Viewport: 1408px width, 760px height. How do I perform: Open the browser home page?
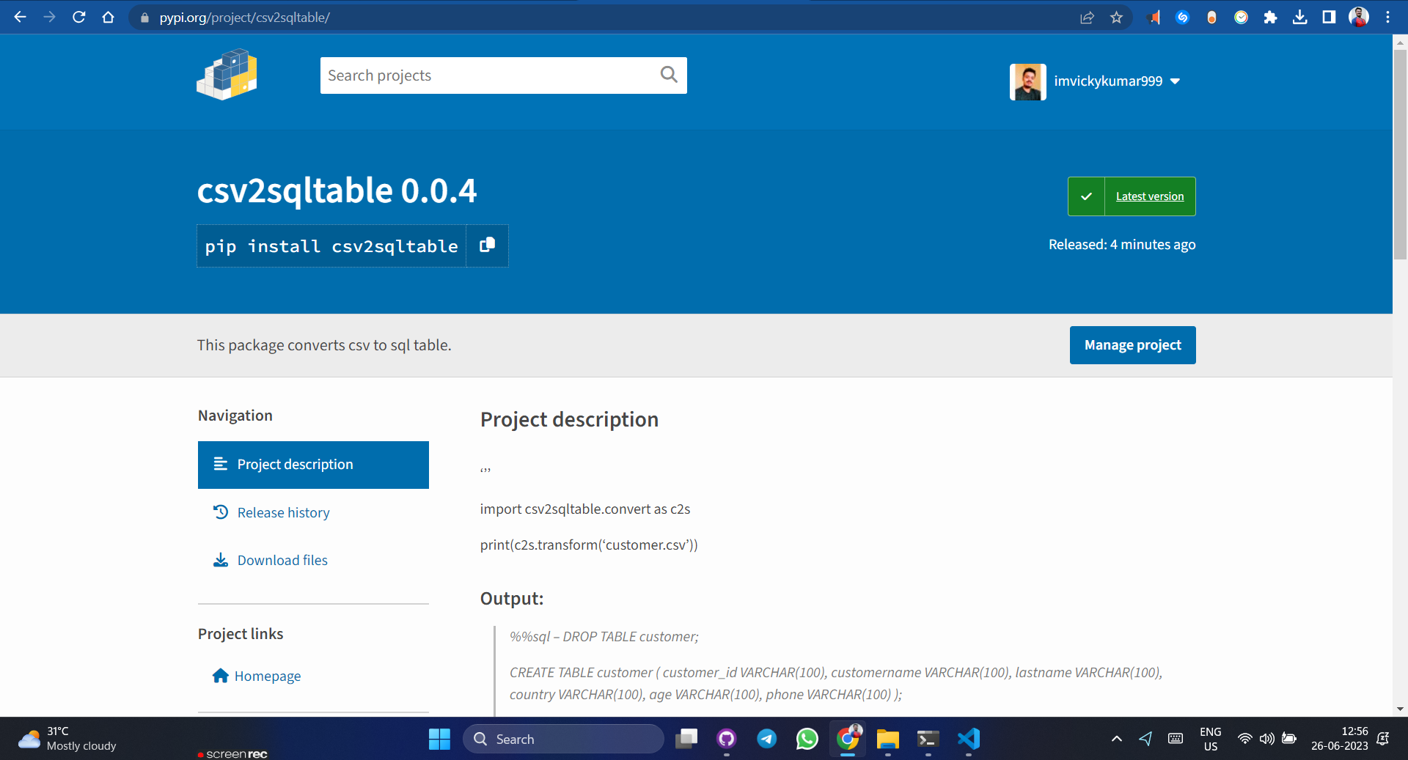(x=108, y=17)
